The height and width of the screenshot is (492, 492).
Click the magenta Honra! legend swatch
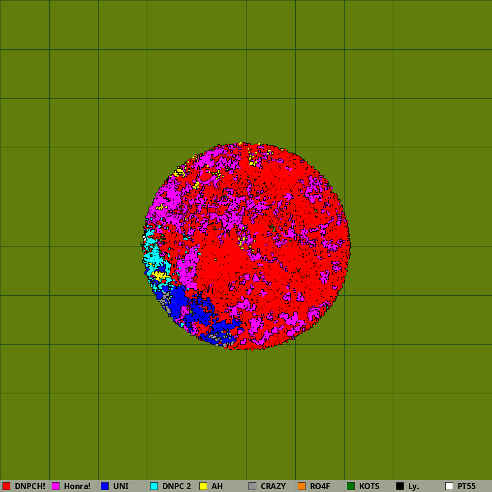tap(56, 486)
